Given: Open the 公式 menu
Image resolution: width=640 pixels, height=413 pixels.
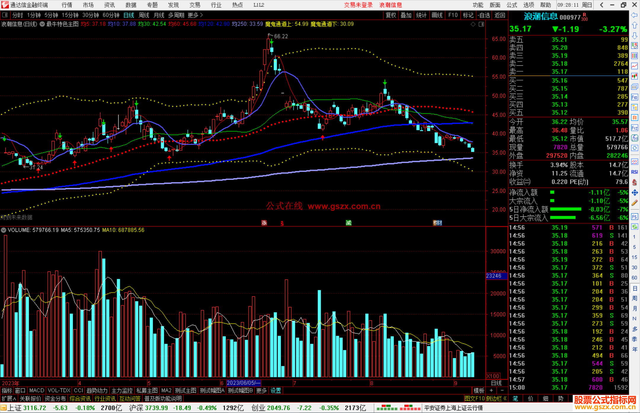Looking at the screenshot, I should 512,5.
